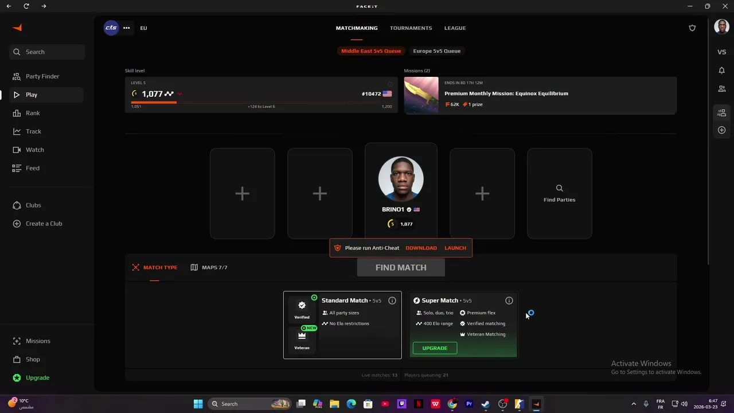Toggle Verified matching in Standard Match

302,309
